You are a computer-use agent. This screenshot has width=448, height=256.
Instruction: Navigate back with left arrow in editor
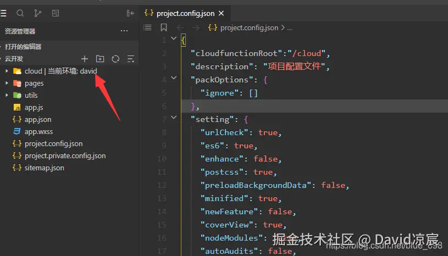[180, 27]
